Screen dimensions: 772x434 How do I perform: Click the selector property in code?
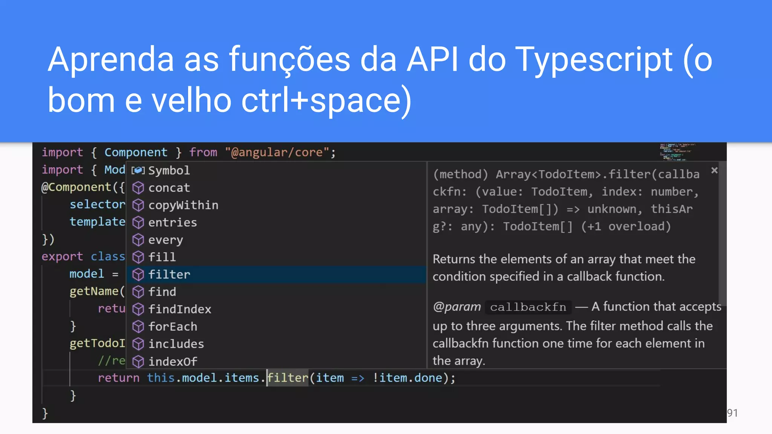click(x=97, y=204)
